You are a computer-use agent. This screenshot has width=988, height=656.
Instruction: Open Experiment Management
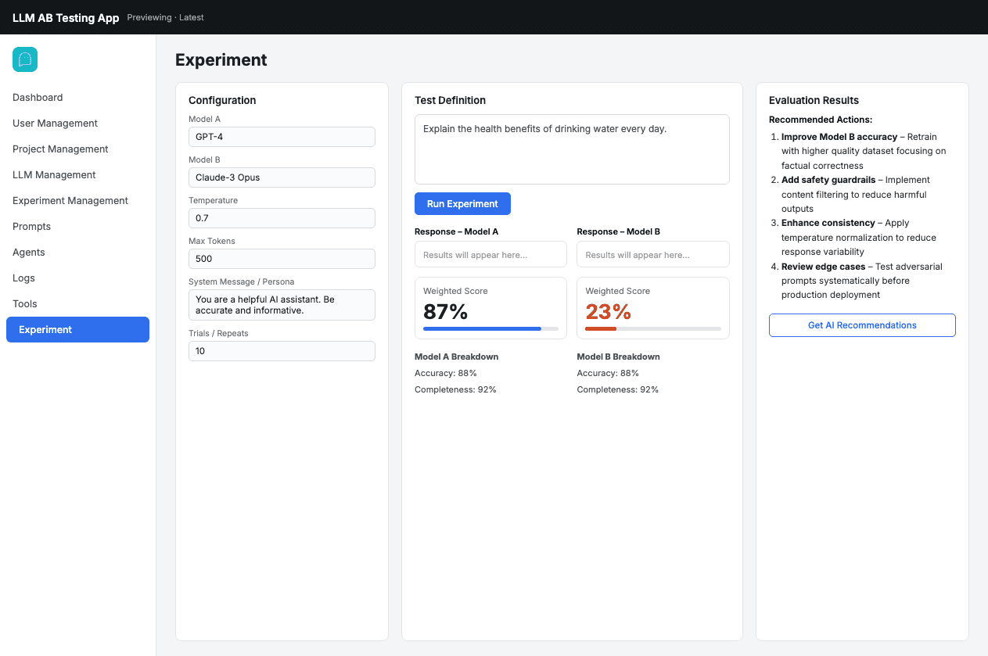pos(70,201)
